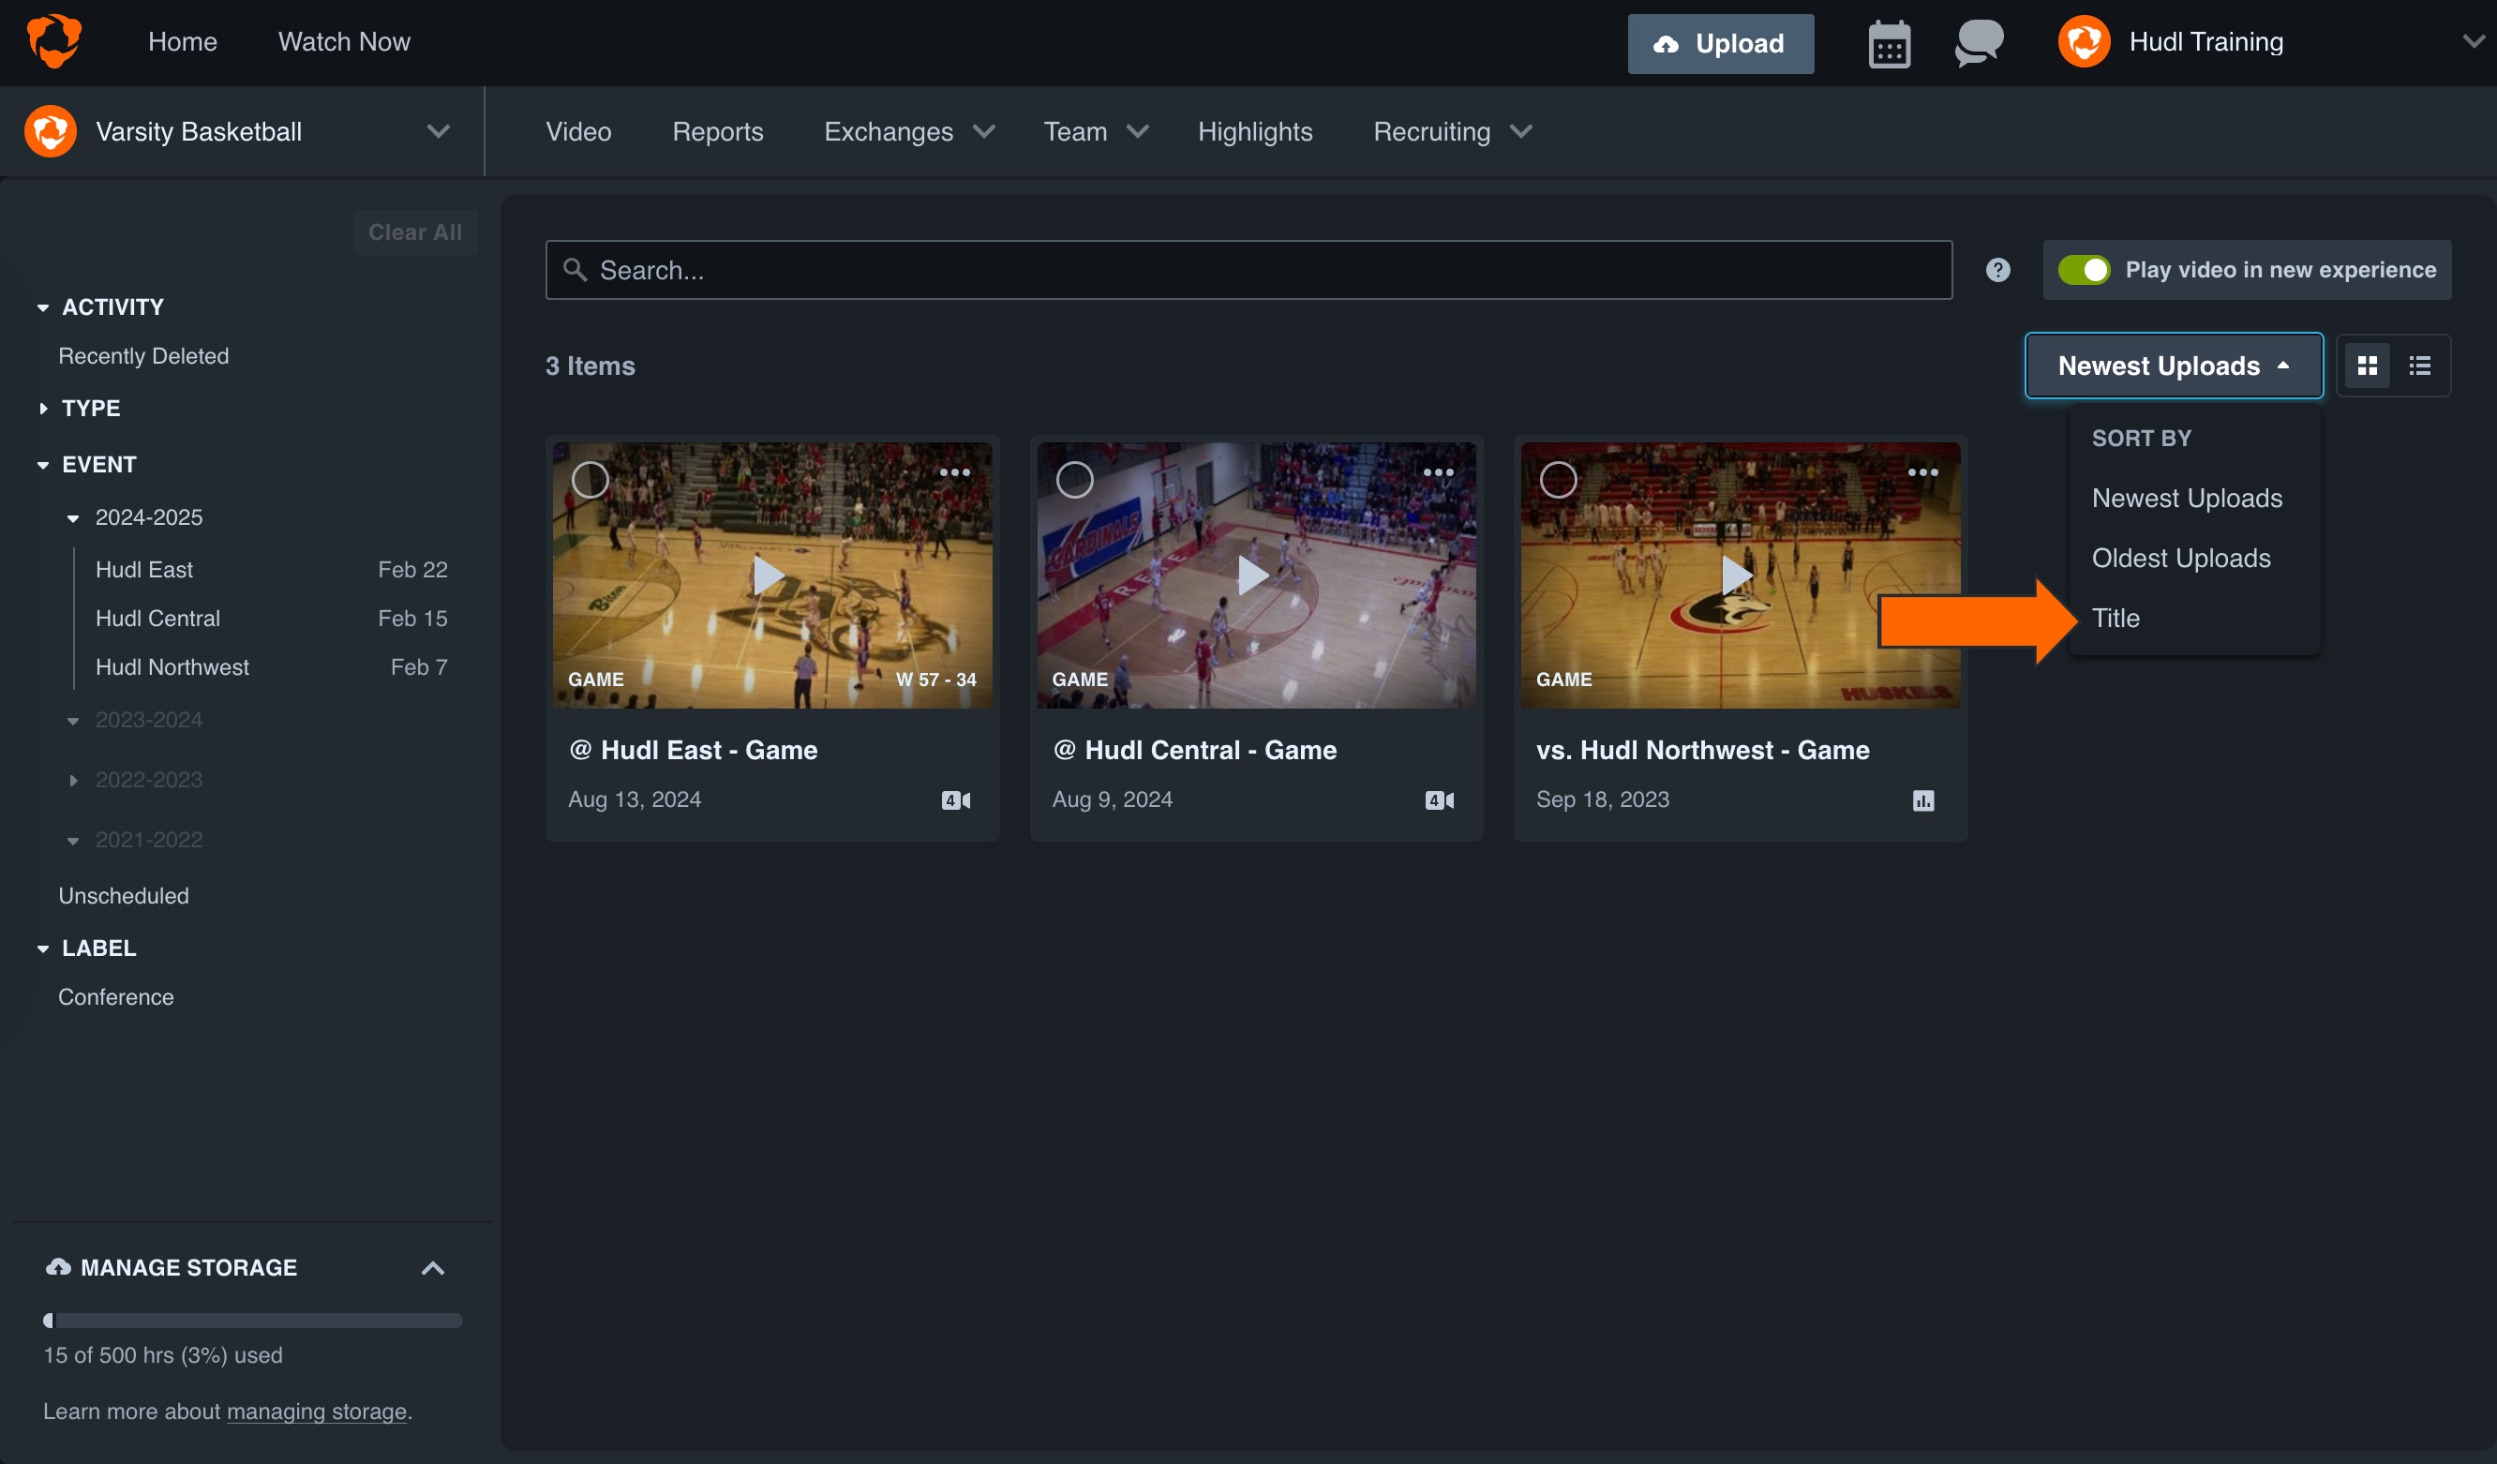Open the Varsity Basketball team dropdown
The width and height of the screenshot is (2497, 1464).
pos(439,131)
